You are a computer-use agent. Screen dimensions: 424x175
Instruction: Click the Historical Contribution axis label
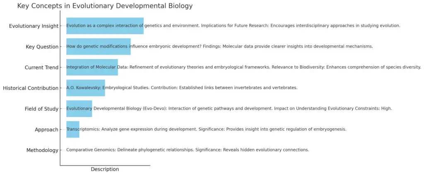click(31, 88)
